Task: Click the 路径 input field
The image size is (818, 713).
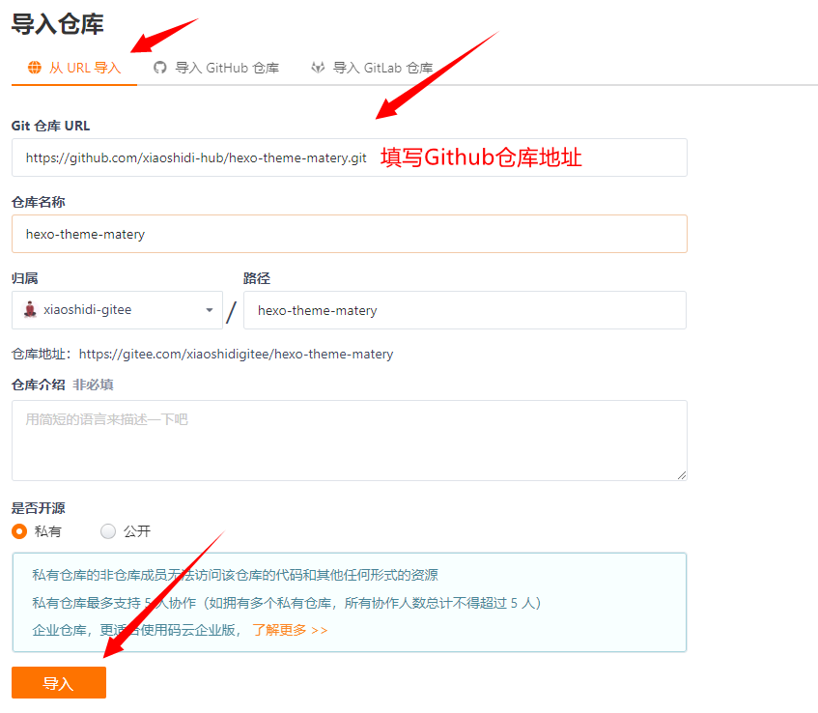Action: pos(465,310)
